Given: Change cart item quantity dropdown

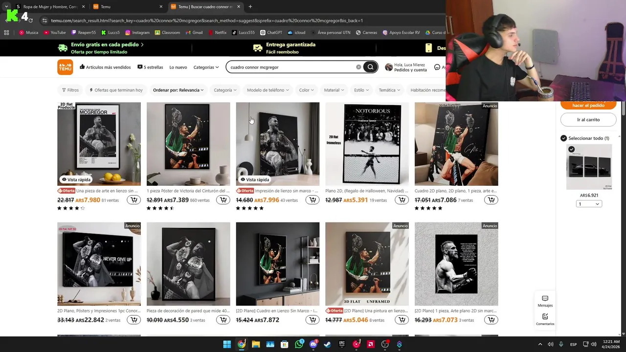Looking at the screenshot, I should click(x=589, y=204).
